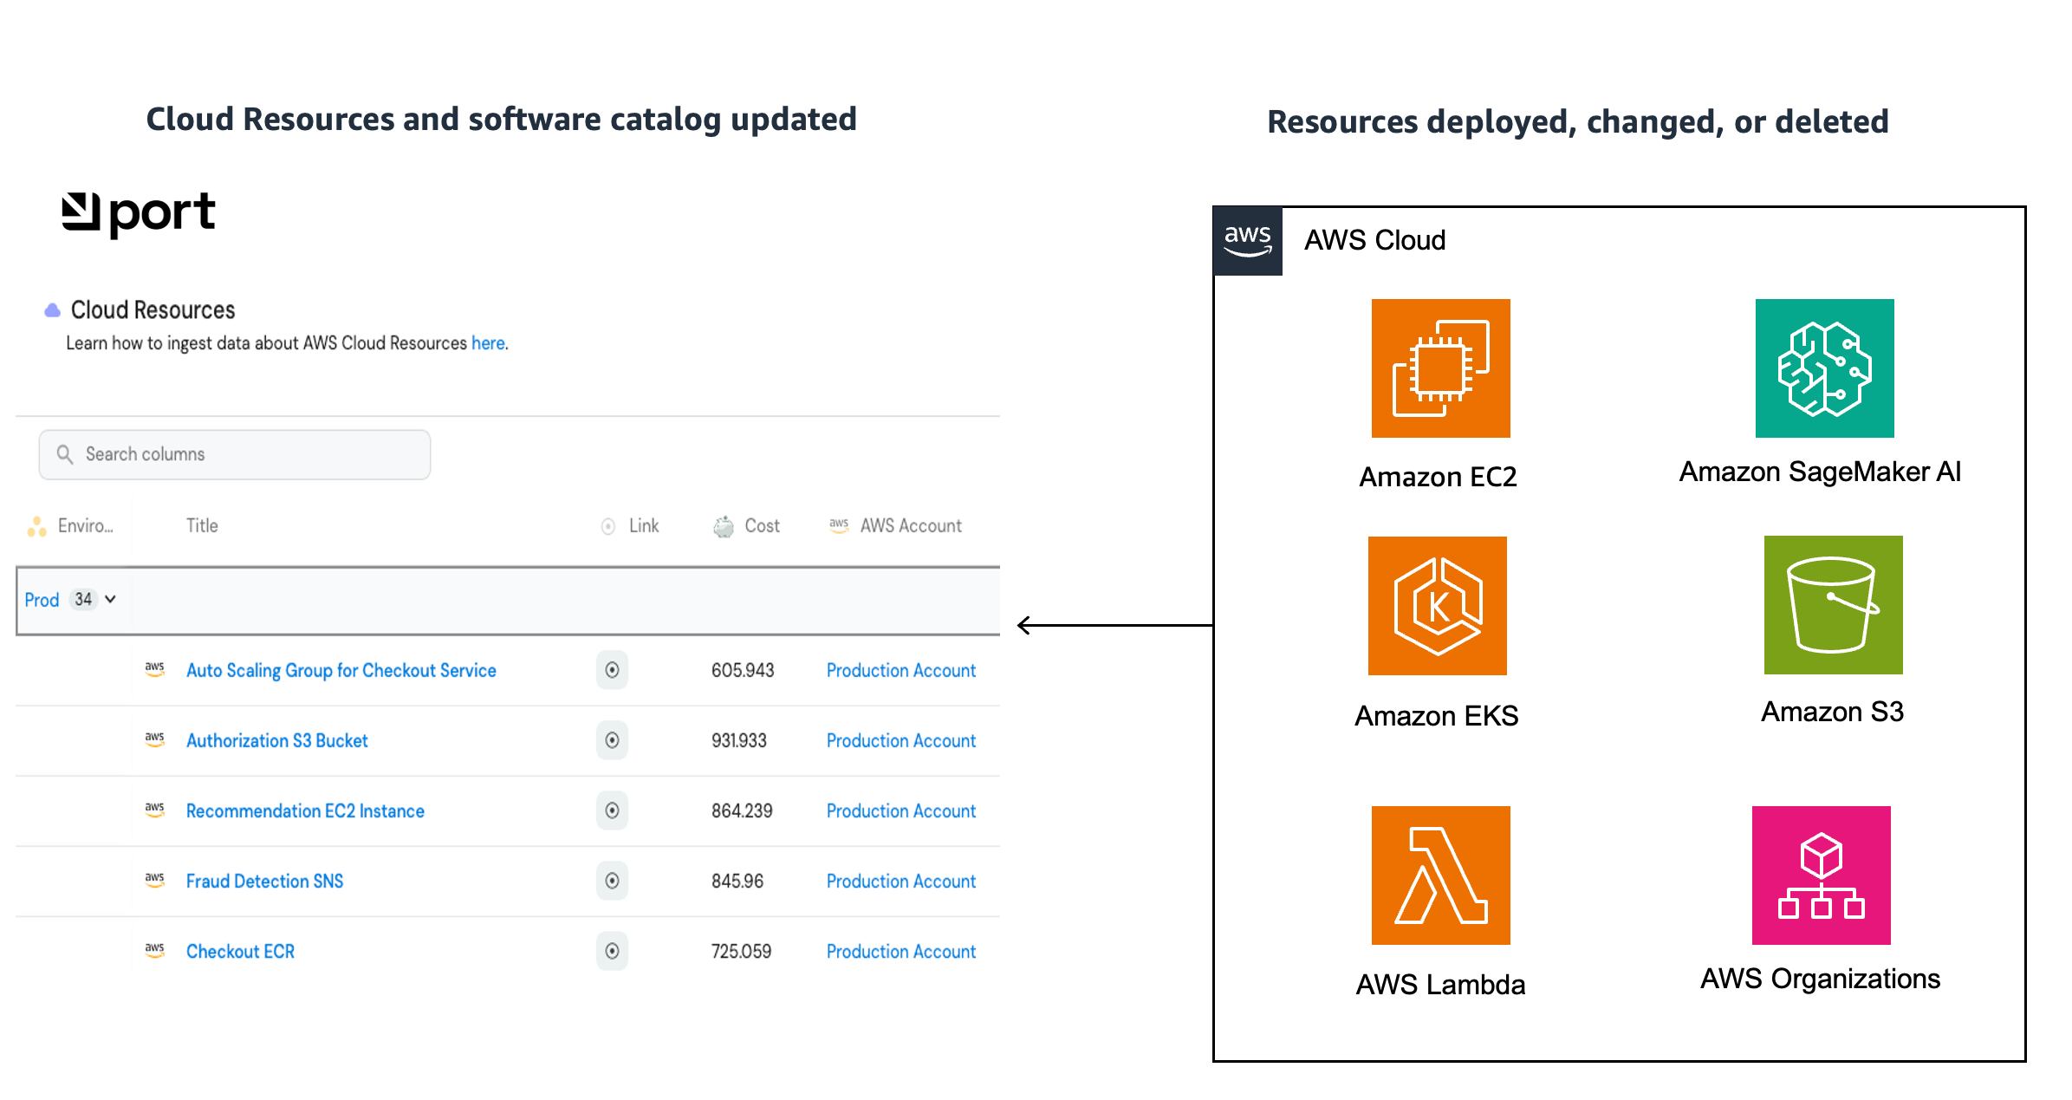Click Production Account for Fraud Detection SNS
2072x1100 pixels.
[900, 881]
